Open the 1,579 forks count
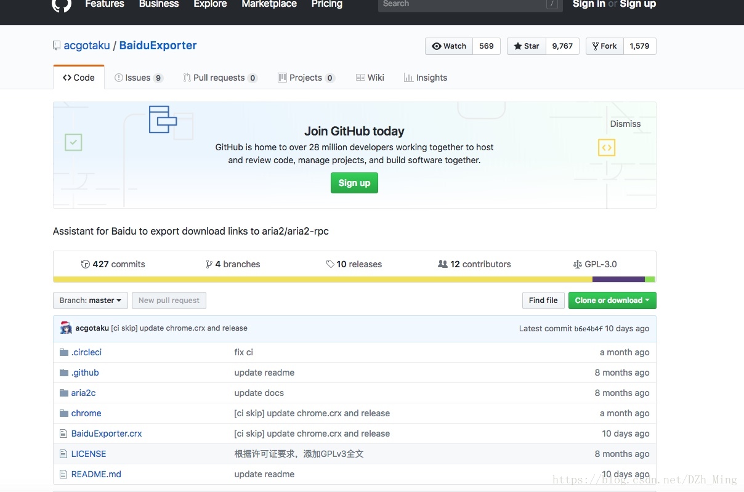 639,46
